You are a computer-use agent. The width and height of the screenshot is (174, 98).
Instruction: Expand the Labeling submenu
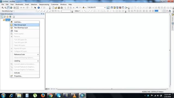(x=25, y=61)
